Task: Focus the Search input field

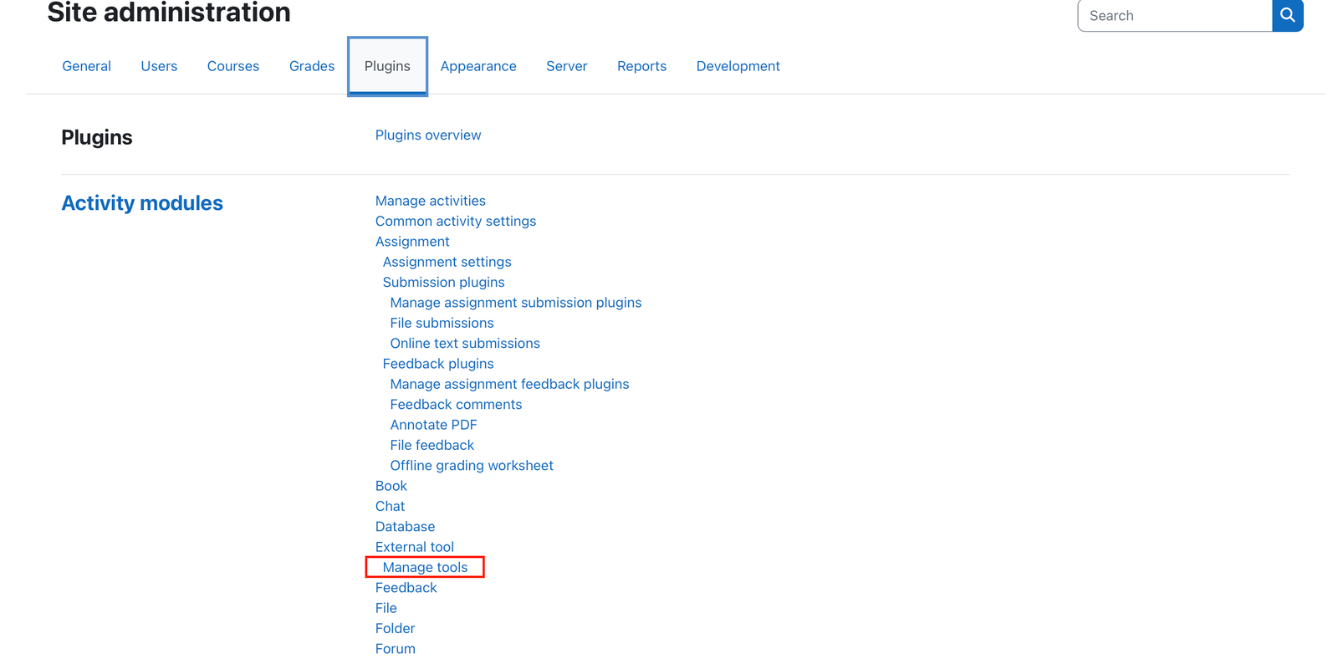Action: 1175,15
